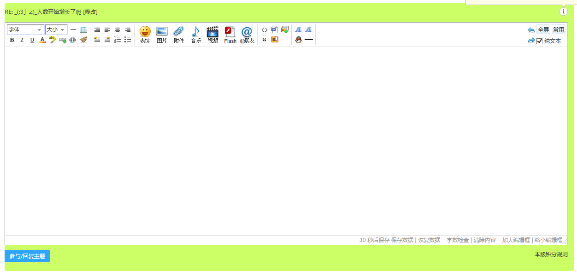The width and height of the screenshot is (577, 272).
Task: Align text to the left
Action: tap(107, 30)
